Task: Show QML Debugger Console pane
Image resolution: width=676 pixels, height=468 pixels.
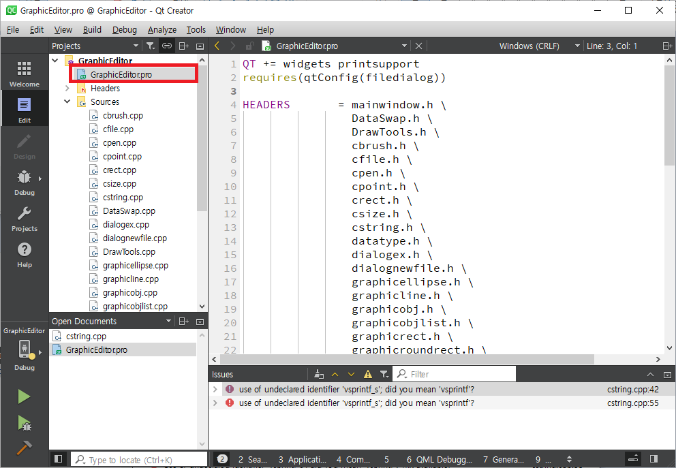Action: [440, 459]
